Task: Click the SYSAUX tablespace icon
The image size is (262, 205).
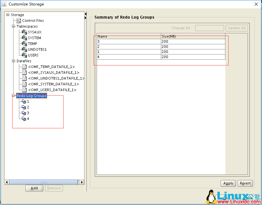Action: tap(23, 32)
